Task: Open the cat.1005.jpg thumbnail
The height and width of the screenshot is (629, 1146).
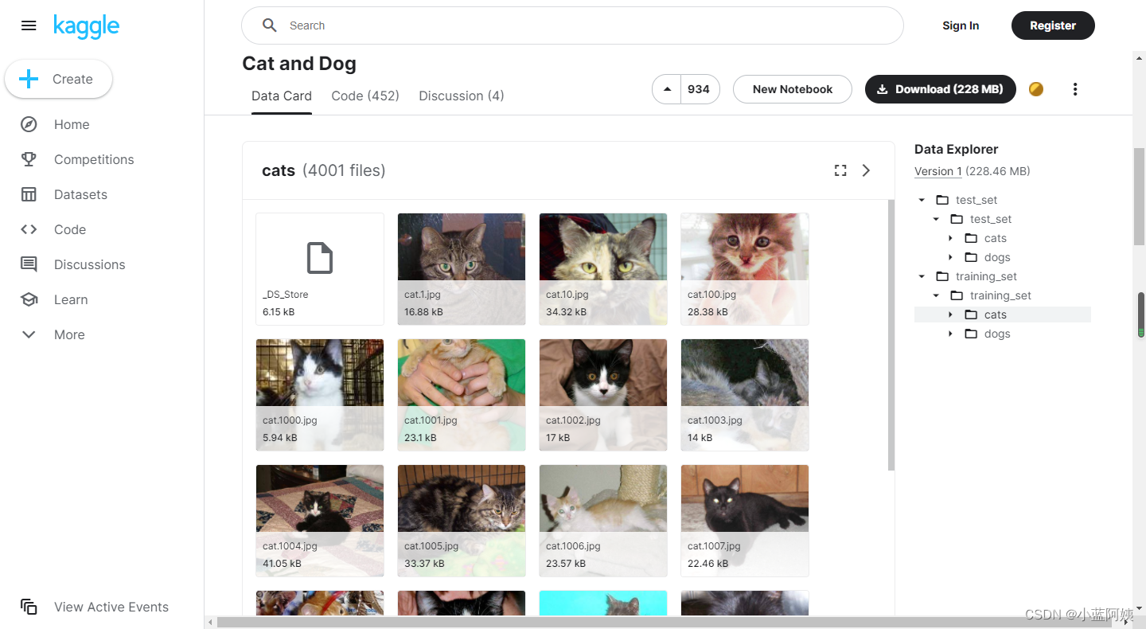Action: 462,521
